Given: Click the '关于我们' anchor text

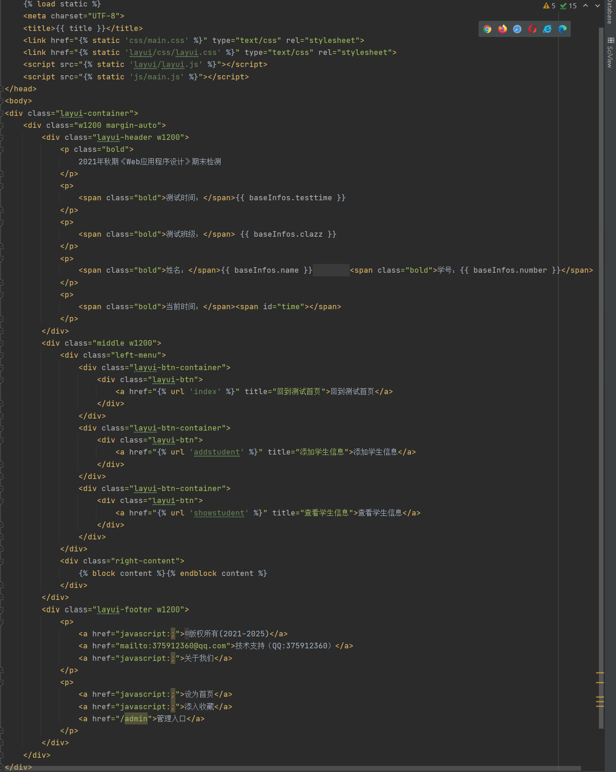Looking at the screenshot, I should coord(199,658).
